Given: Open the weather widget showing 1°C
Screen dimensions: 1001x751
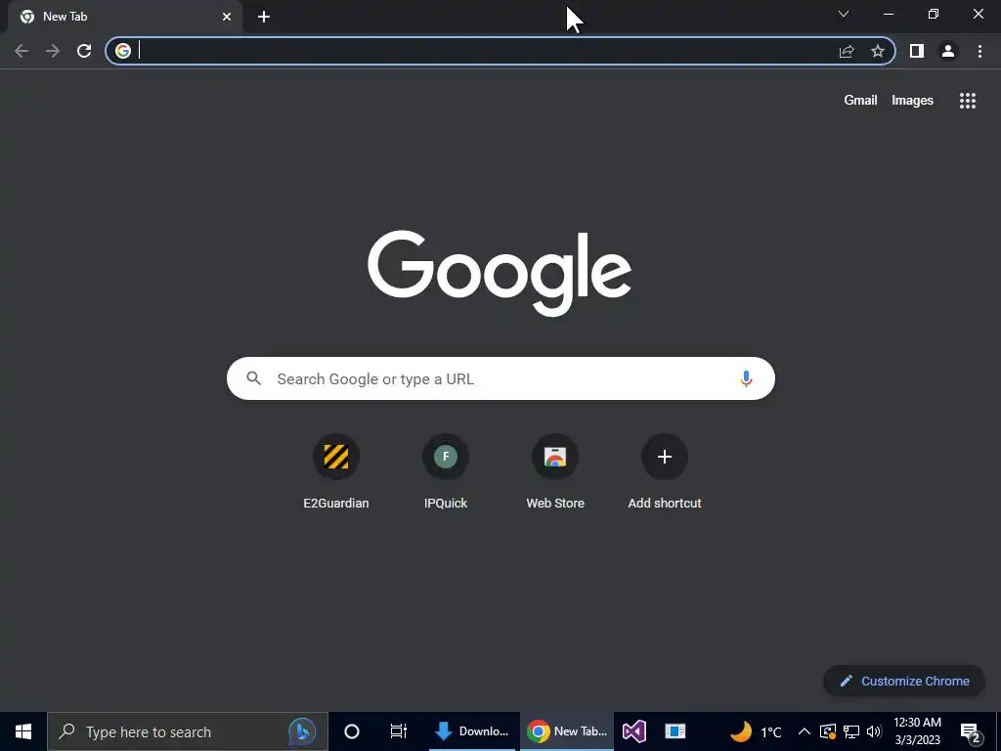Looking at the screenshot, I should 756,731.
